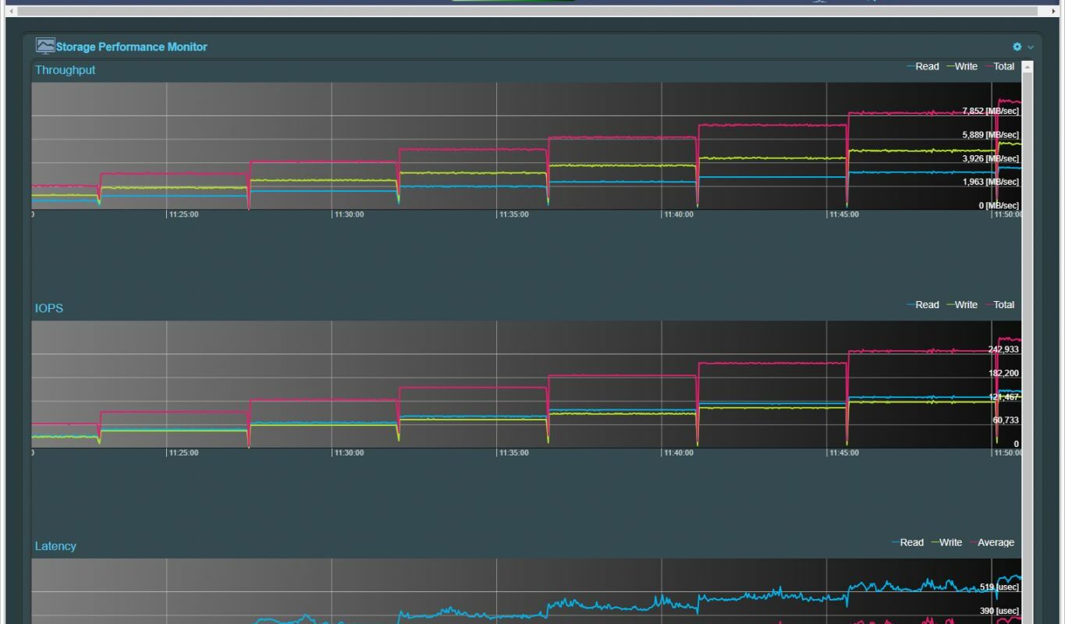Click the 121,467 IOPS axis label
1065x624 pixels.
tap(1003, 397)
